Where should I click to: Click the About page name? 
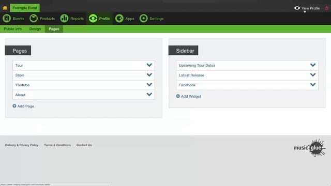tap(20, 95)
